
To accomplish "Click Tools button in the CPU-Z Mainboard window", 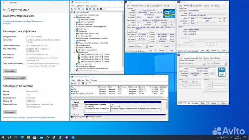I will 203,51.
